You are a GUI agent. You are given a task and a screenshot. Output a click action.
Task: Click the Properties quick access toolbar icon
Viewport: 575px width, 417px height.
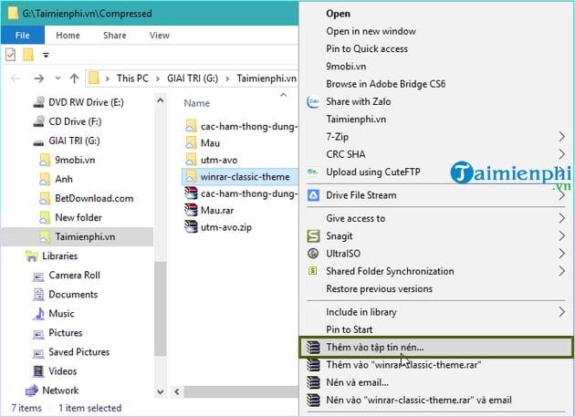point(11,55)
